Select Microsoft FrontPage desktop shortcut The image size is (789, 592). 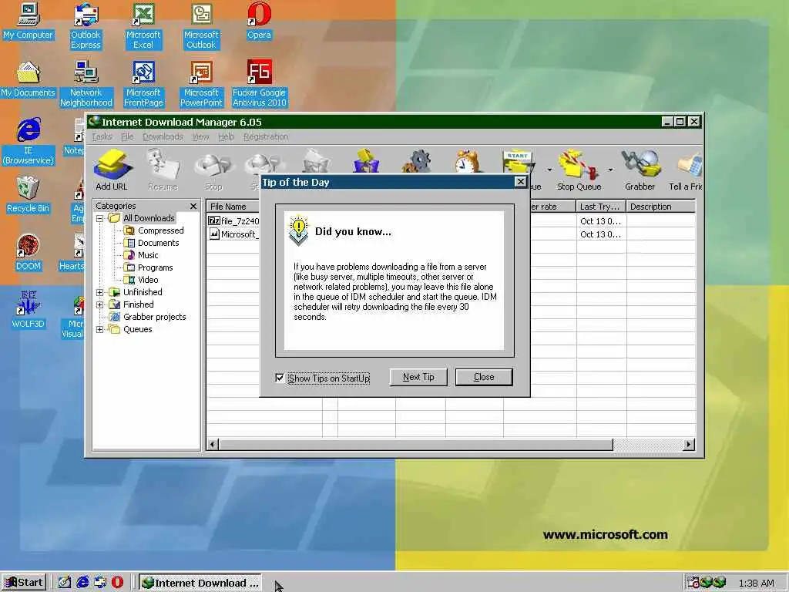tap(143, 84)
